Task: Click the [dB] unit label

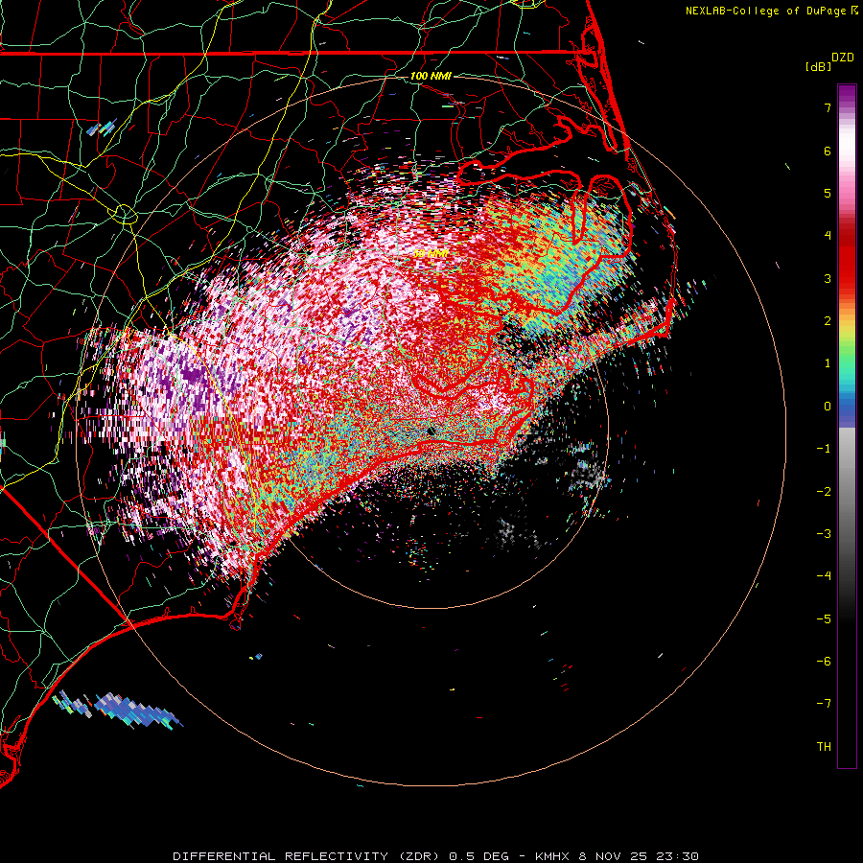Action: tap(819, 66)
